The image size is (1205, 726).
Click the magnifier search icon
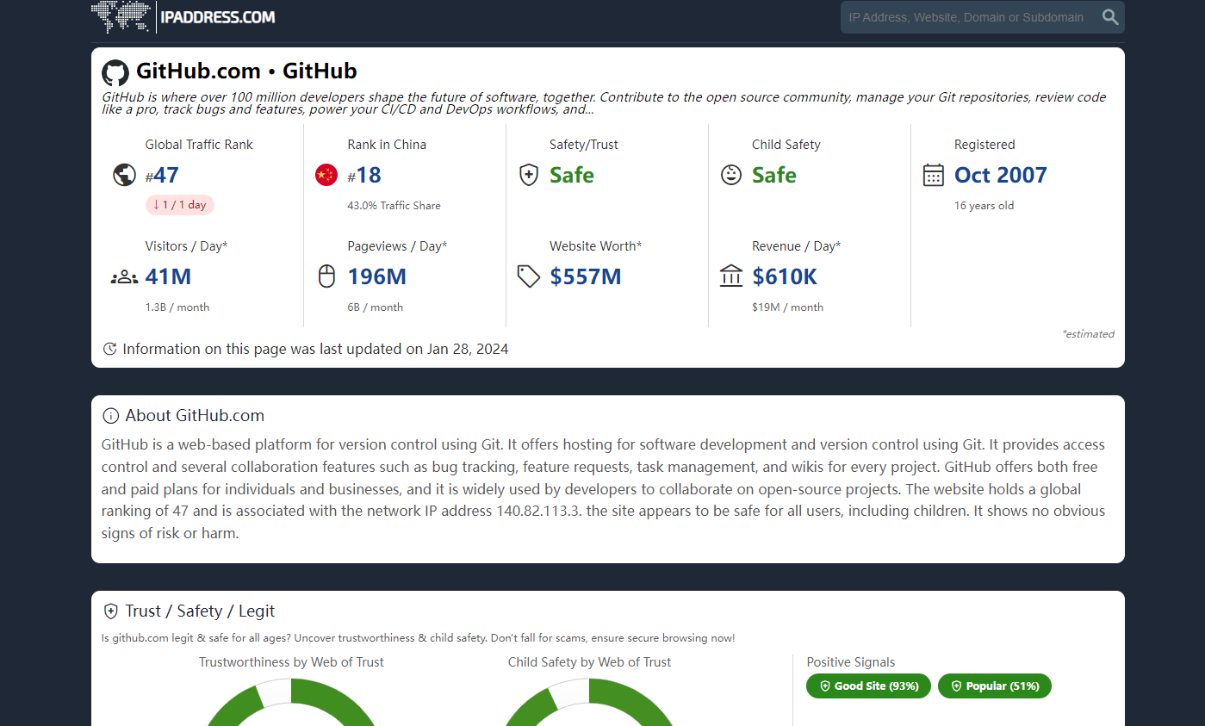click(1110, 17)
